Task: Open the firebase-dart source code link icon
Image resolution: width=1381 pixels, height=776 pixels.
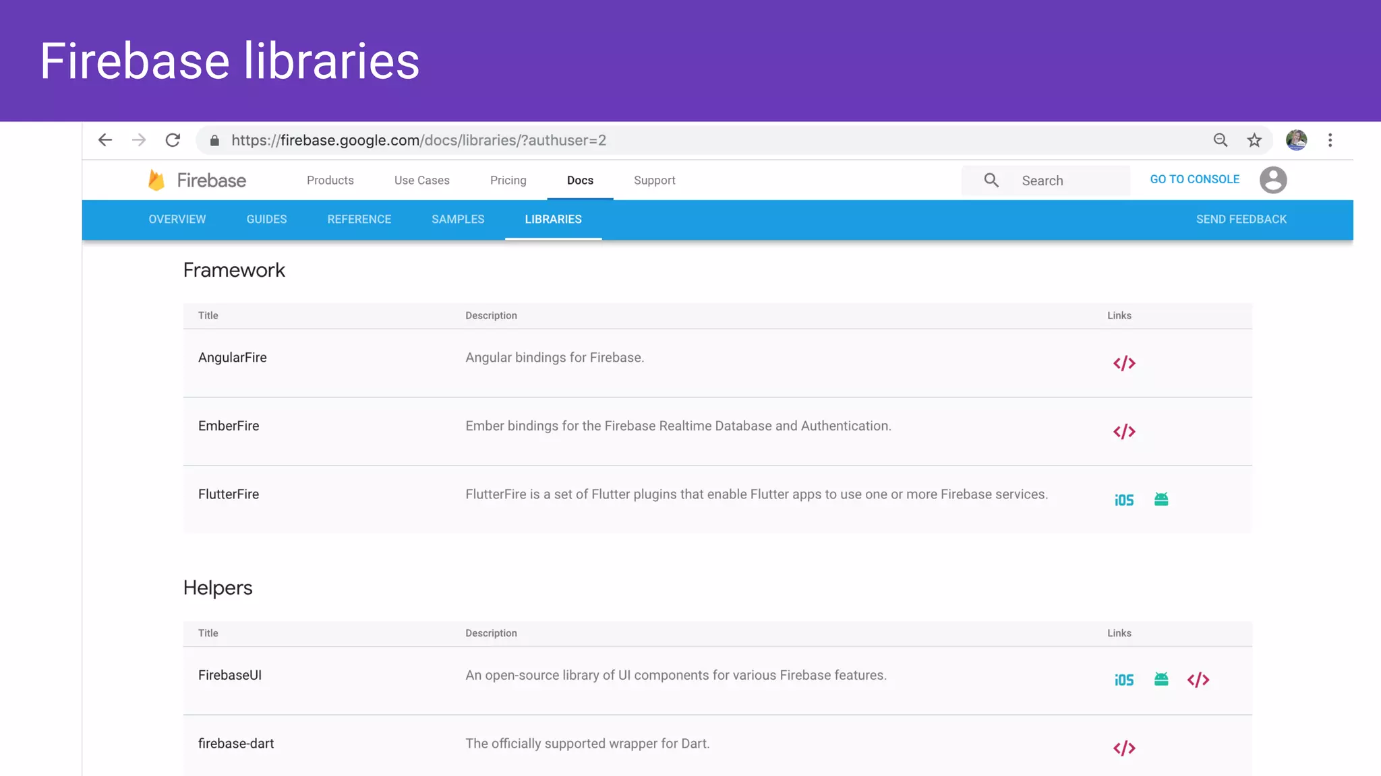Action: (x=1124, y=748)
